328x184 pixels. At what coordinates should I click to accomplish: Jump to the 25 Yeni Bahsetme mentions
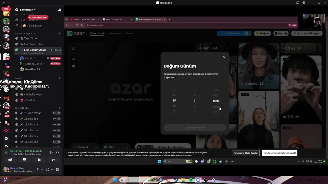click(x=38, y=17)
